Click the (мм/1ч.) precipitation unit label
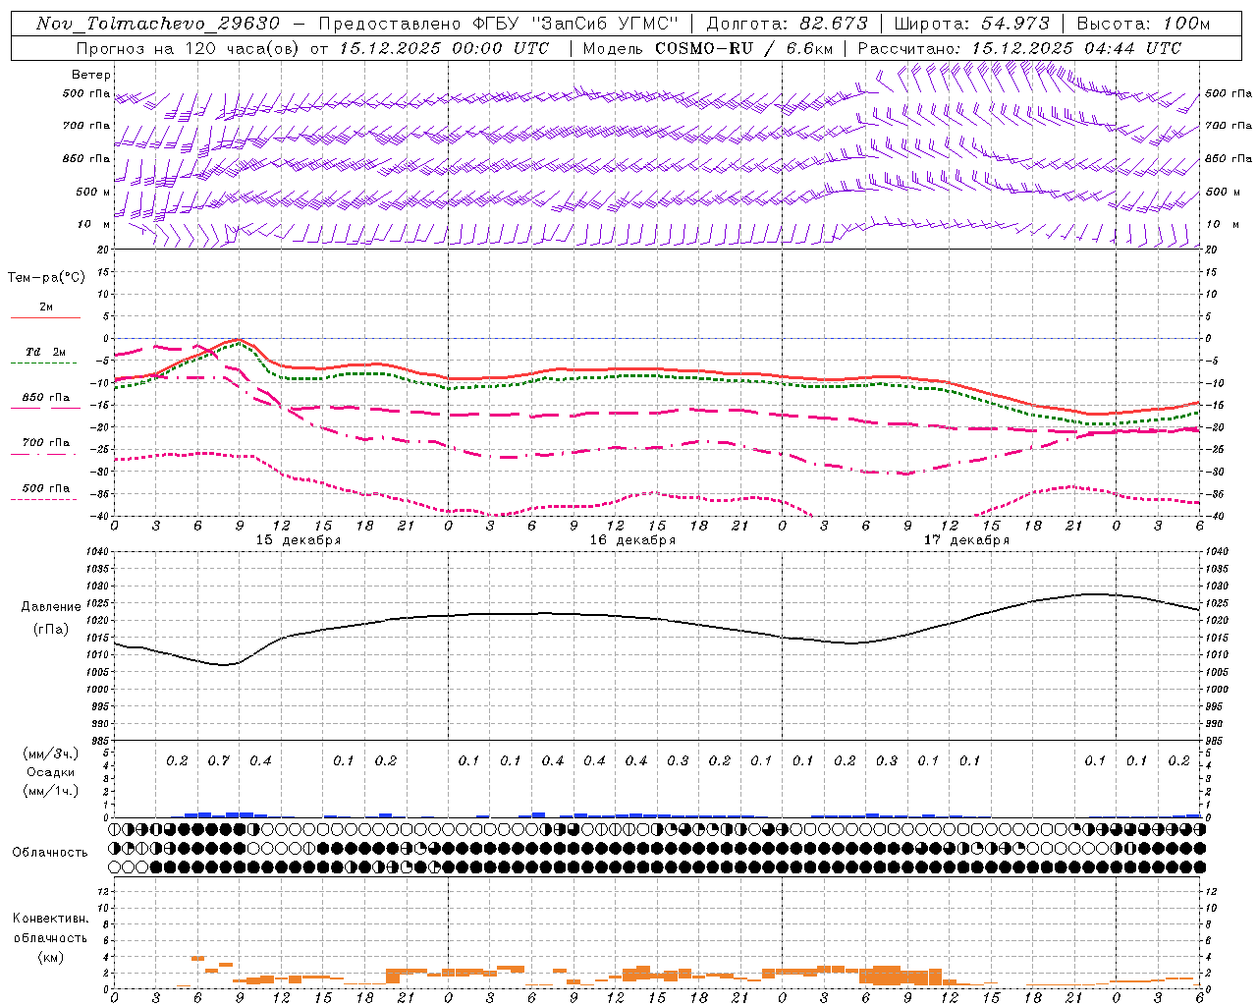This screenshot has height=1006, width=1257. (51, 791)
